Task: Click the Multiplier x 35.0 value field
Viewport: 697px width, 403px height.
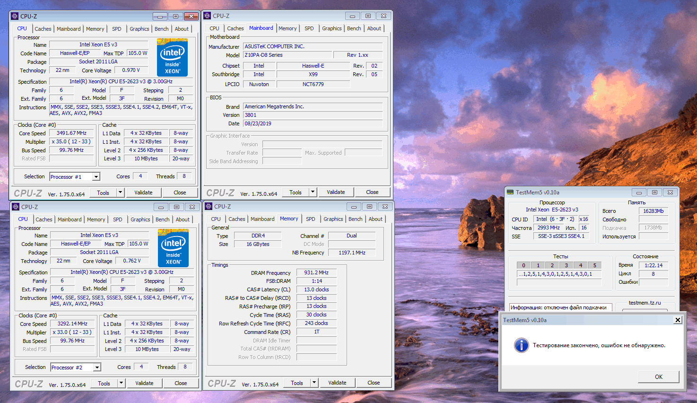Action: [71, 141]
